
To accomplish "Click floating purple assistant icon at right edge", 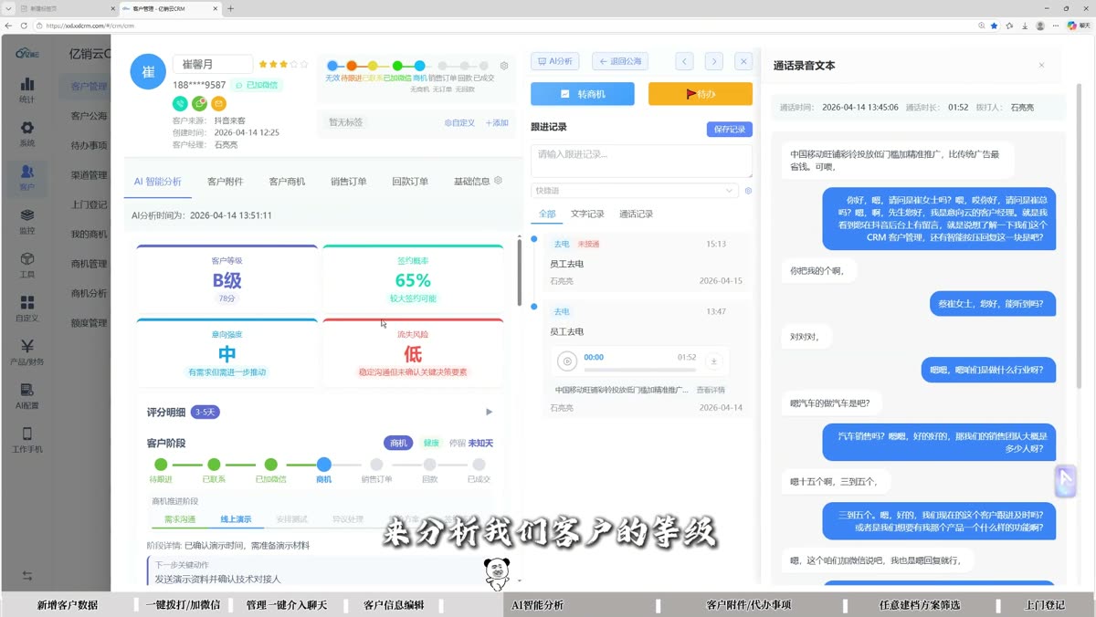I will pos(1065,481).
